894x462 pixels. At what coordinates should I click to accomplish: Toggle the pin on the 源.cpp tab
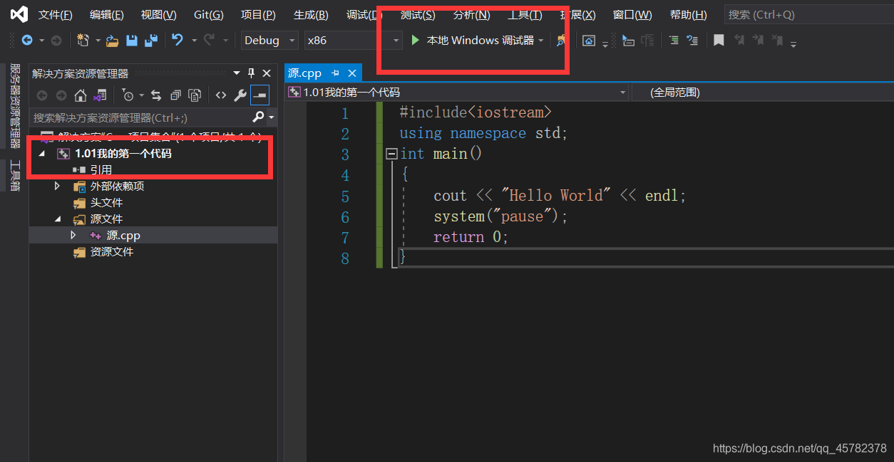click(x=335, y=73)
